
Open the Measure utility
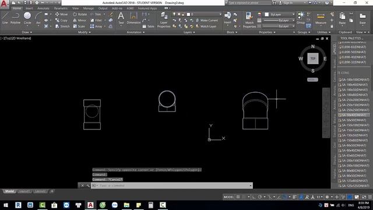click(x=321, y=18)
